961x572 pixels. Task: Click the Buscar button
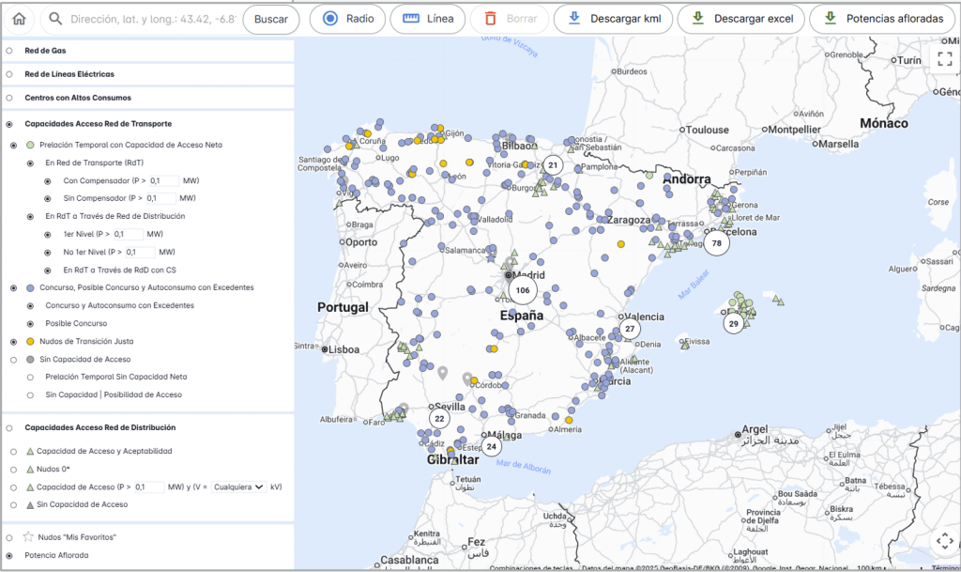[270, 19]
